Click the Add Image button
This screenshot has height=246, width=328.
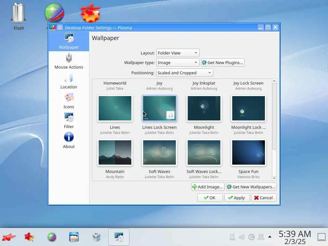[x=208, y=187]
